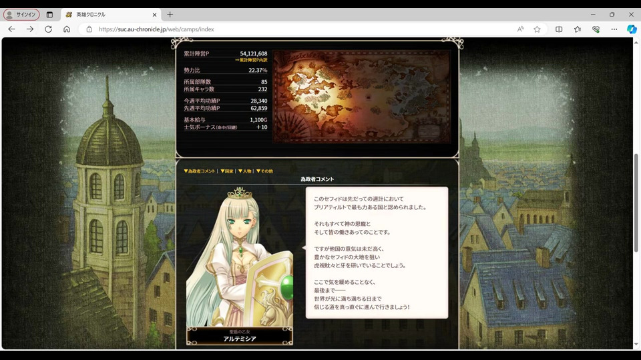The width and height of the screenshot is (641, 360).
Task: Click the world map image
Action: click(x=362, y=97)
